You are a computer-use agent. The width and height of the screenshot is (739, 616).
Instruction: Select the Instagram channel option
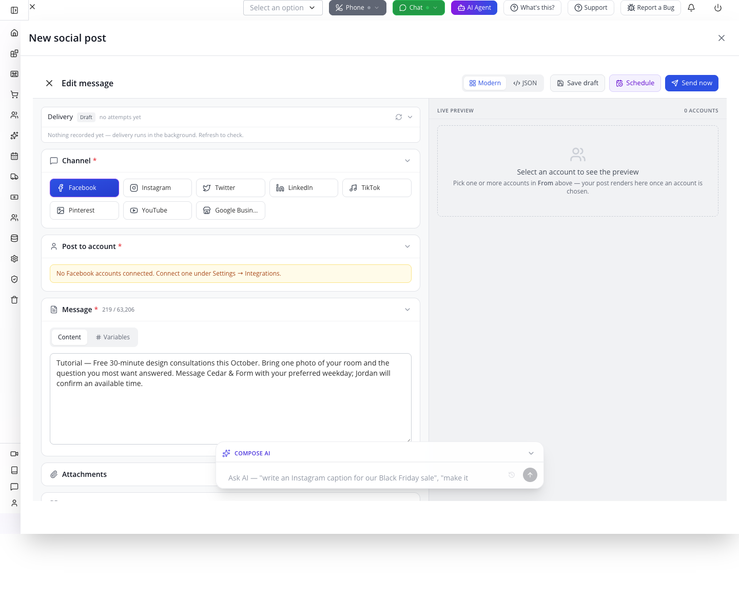(158, 188)
